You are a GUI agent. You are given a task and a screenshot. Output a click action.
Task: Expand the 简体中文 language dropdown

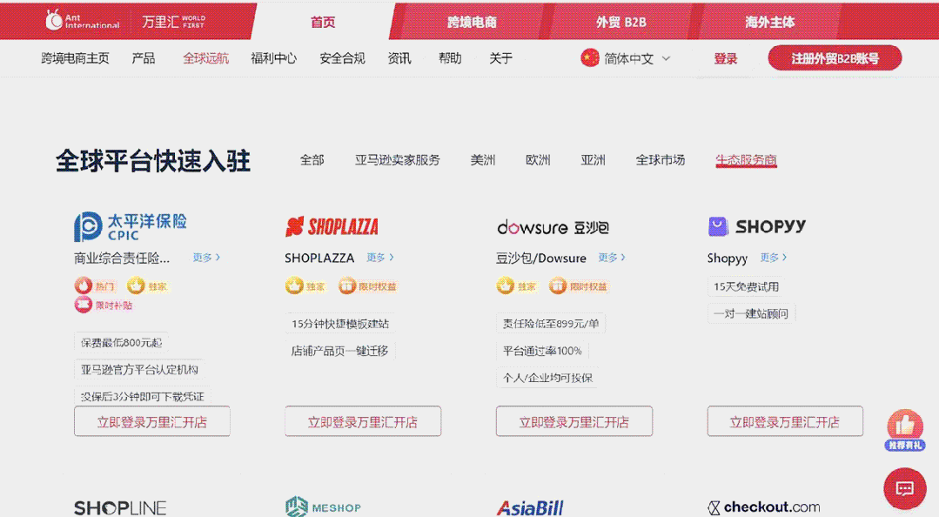pyautogui.click(x=636, y=58)
